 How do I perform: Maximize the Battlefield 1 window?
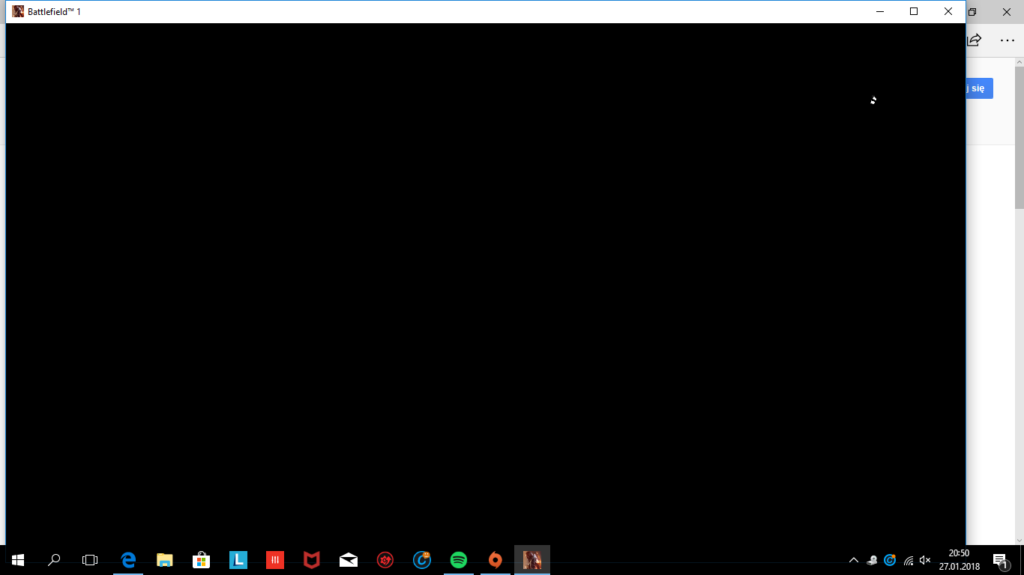pos(914,11)
